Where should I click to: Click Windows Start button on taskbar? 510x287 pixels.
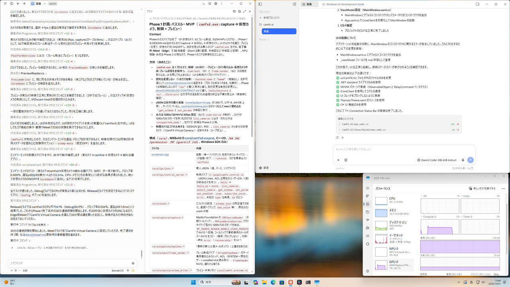click(x=194, y=282)
